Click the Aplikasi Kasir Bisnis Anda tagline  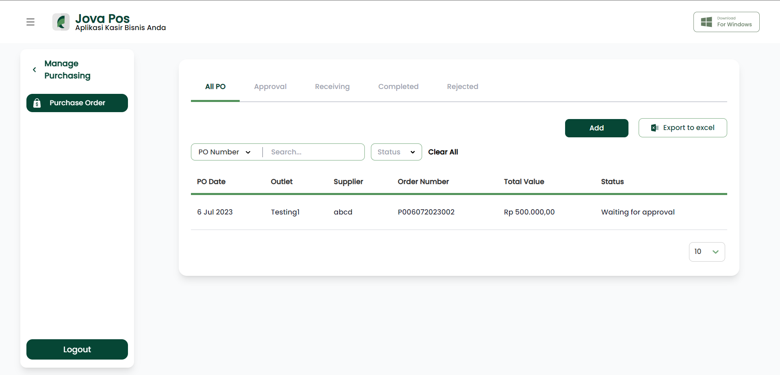(121, 28)
